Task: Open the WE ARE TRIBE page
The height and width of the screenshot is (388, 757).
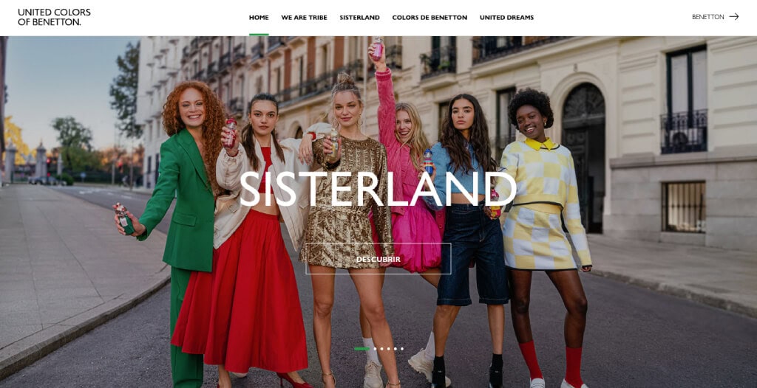Action: click(x=304, y=18)
